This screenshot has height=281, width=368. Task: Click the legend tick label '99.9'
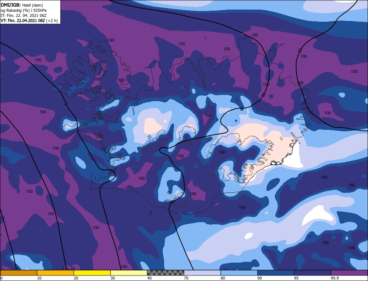pos(335,278)
